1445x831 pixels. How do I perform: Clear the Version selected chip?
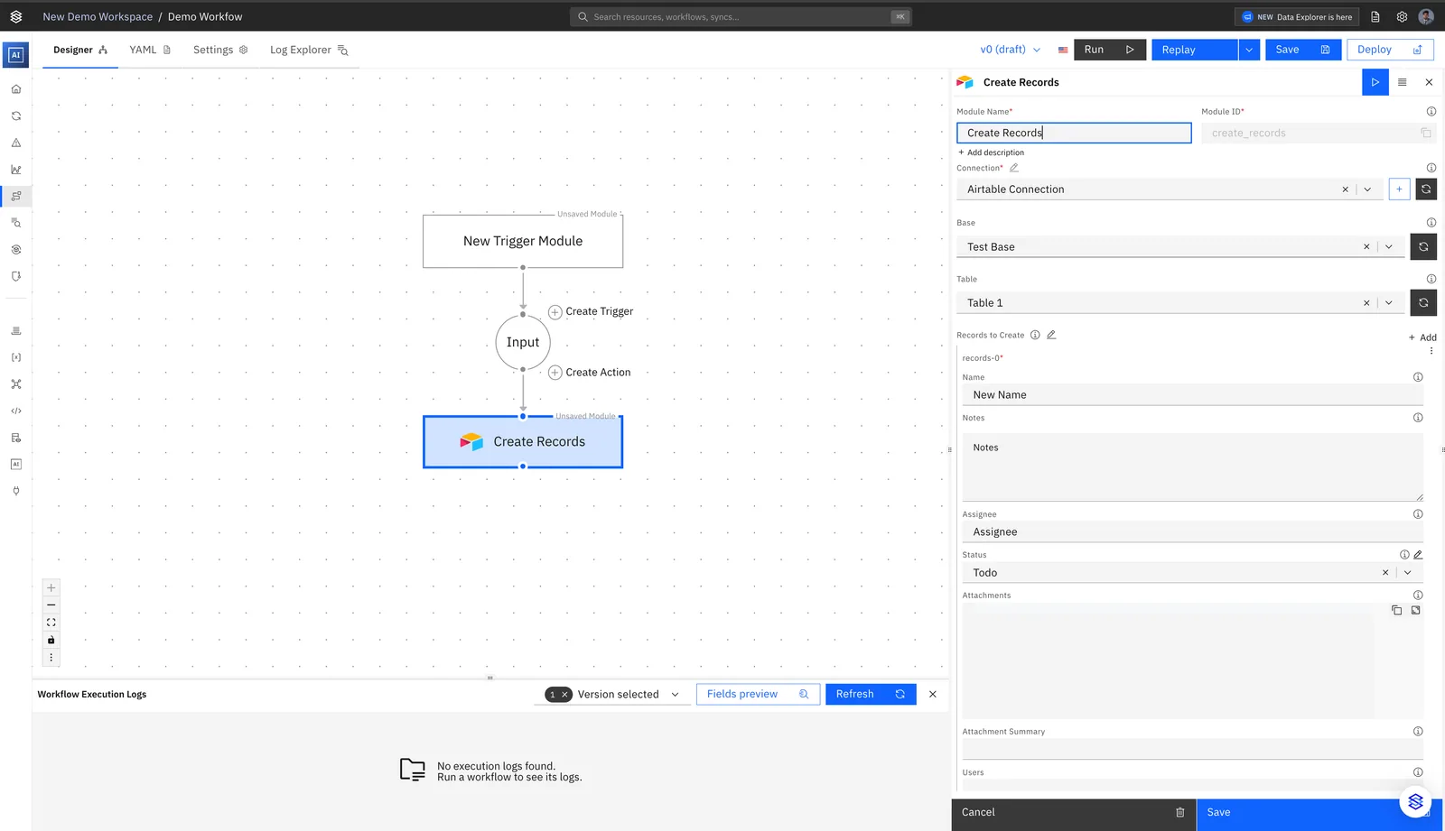(564, 695)
